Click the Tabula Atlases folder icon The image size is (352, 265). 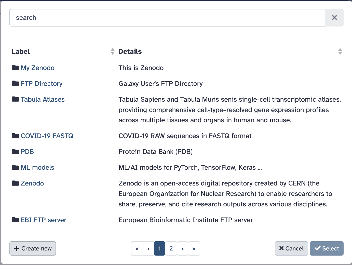click(x=15, y=99)
